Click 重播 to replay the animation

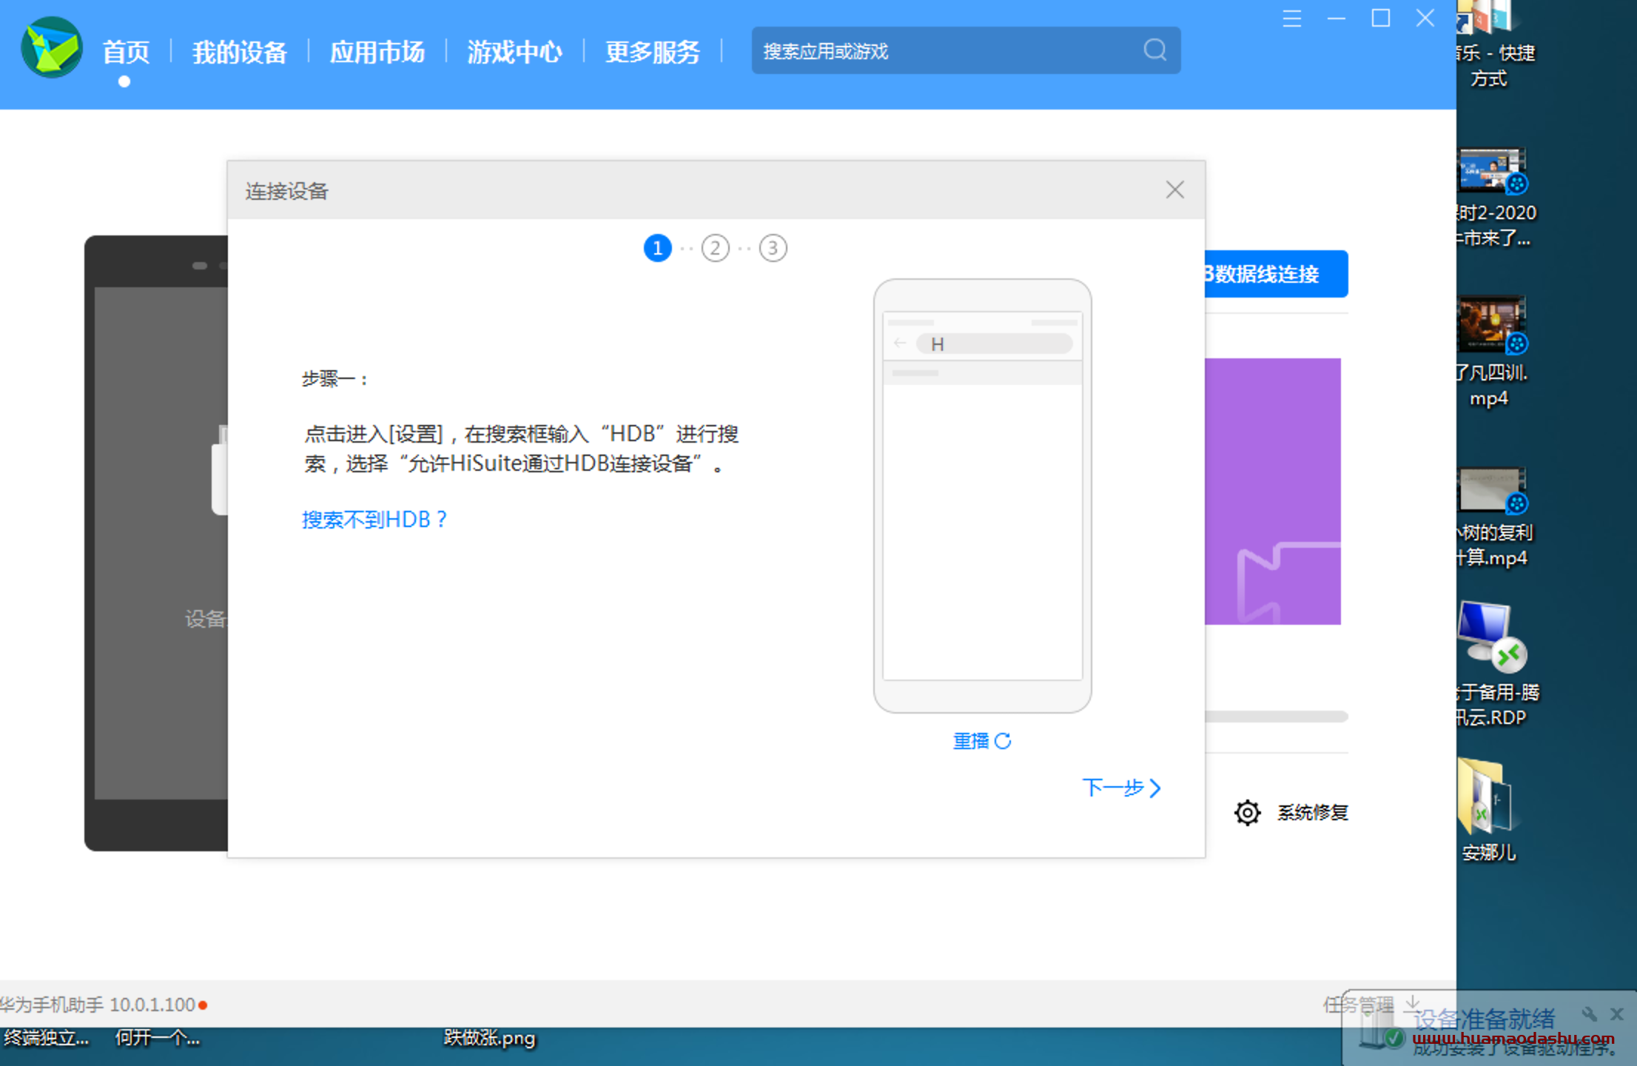[x=982, y=741]
